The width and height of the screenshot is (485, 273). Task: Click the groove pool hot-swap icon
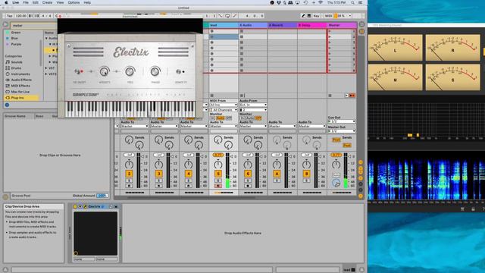pyautogui.click(x=5, y=196)
